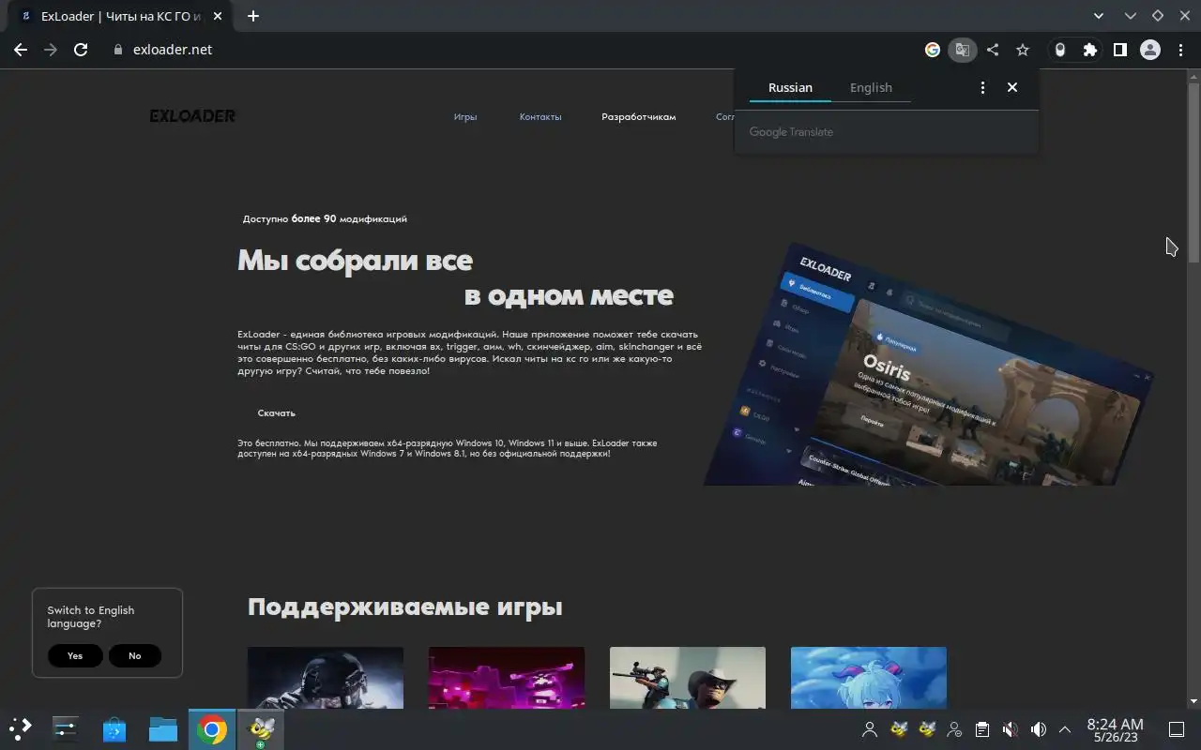This screenshot has width=1201, height=750.
Task: Open the pink blocky game thumbnail
Action: point(507,677)
